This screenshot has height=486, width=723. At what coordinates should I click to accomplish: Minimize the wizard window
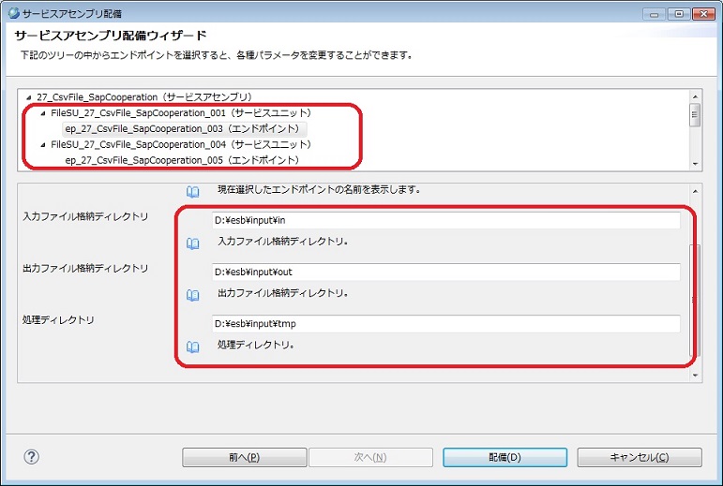pos(655,14)
